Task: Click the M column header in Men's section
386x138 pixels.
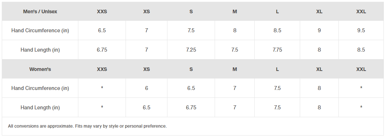Action: pos(235,11)
